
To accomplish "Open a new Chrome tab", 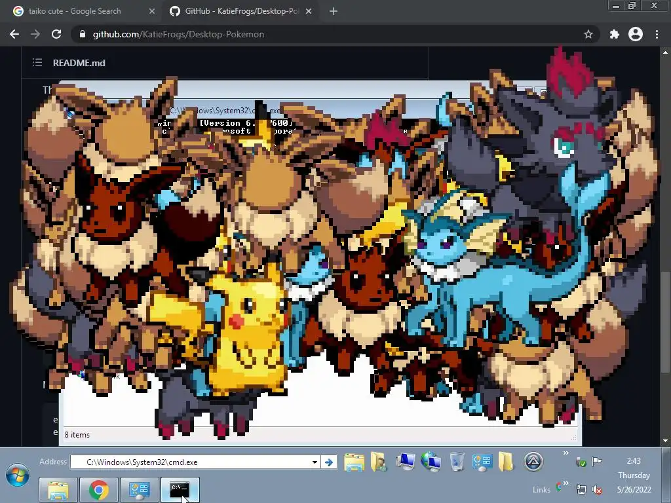I will (x=334, y=11).
